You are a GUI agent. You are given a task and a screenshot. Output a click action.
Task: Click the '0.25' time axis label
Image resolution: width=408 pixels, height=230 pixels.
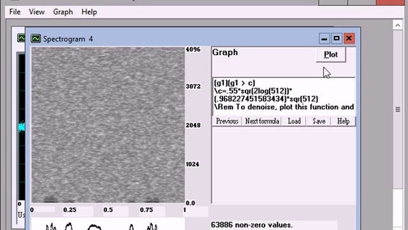coord(69,210)
